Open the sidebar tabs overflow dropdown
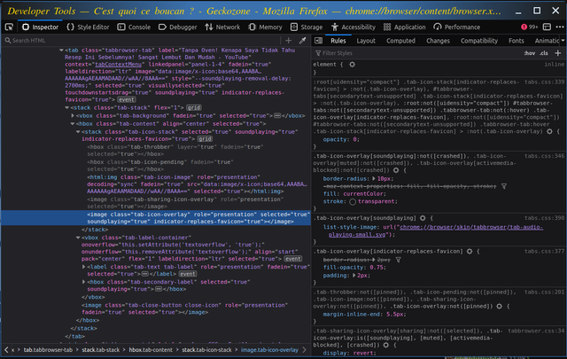The height and width of the screenshot is (359, 567). tap(563, 41)
